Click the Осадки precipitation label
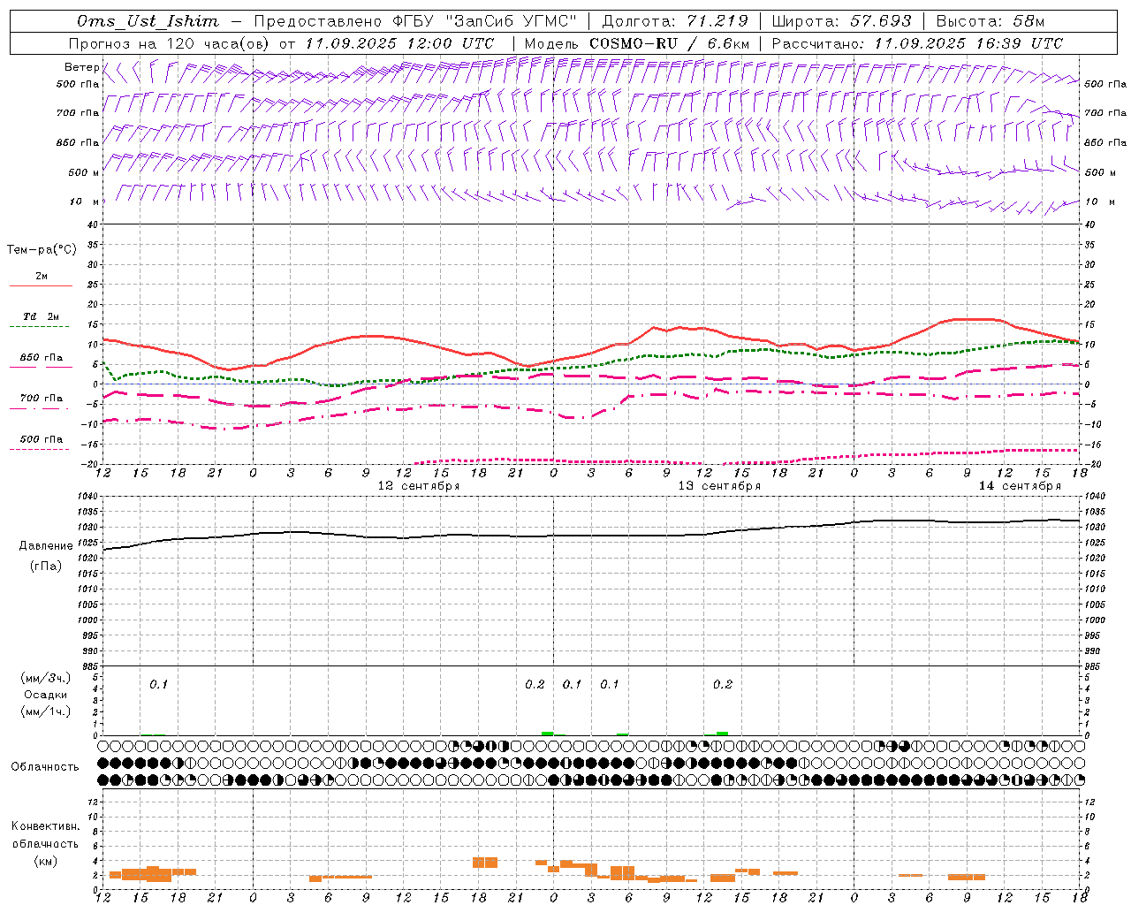Image resolution: width=1131 pixels, height=905 pixels. [46, 695]
